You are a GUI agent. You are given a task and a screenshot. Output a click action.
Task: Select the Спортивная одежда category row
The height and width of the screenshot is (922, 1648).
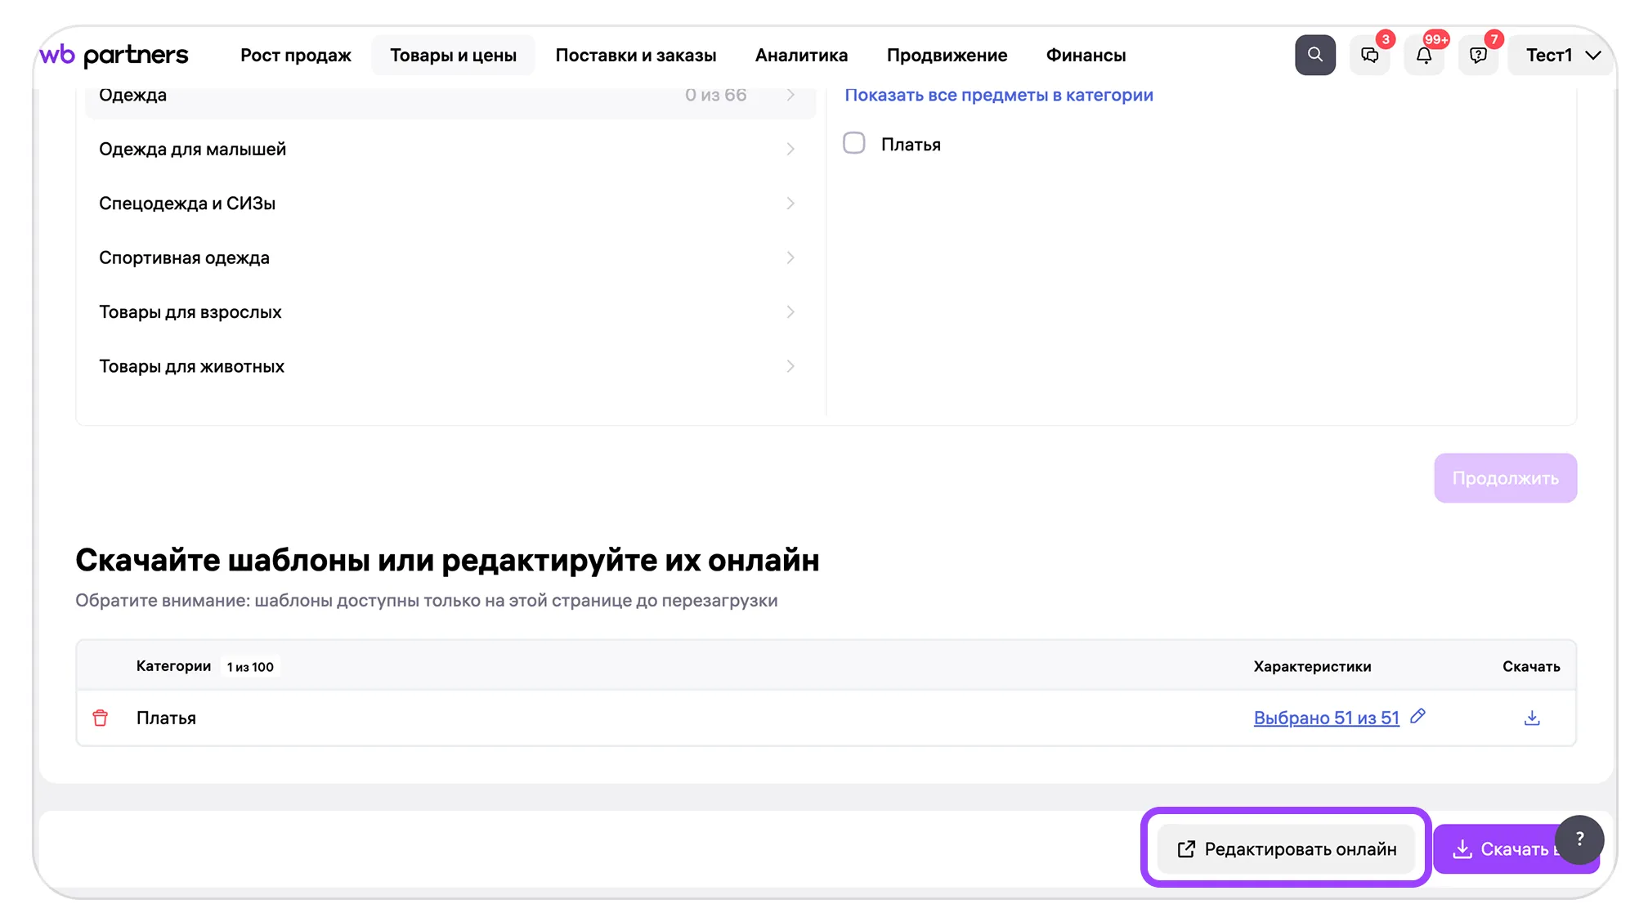448,257
